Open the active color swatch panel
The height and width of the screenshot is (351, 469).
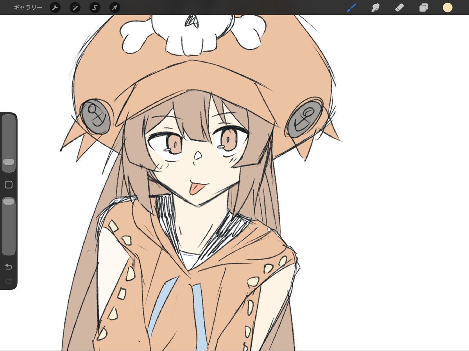448,7
